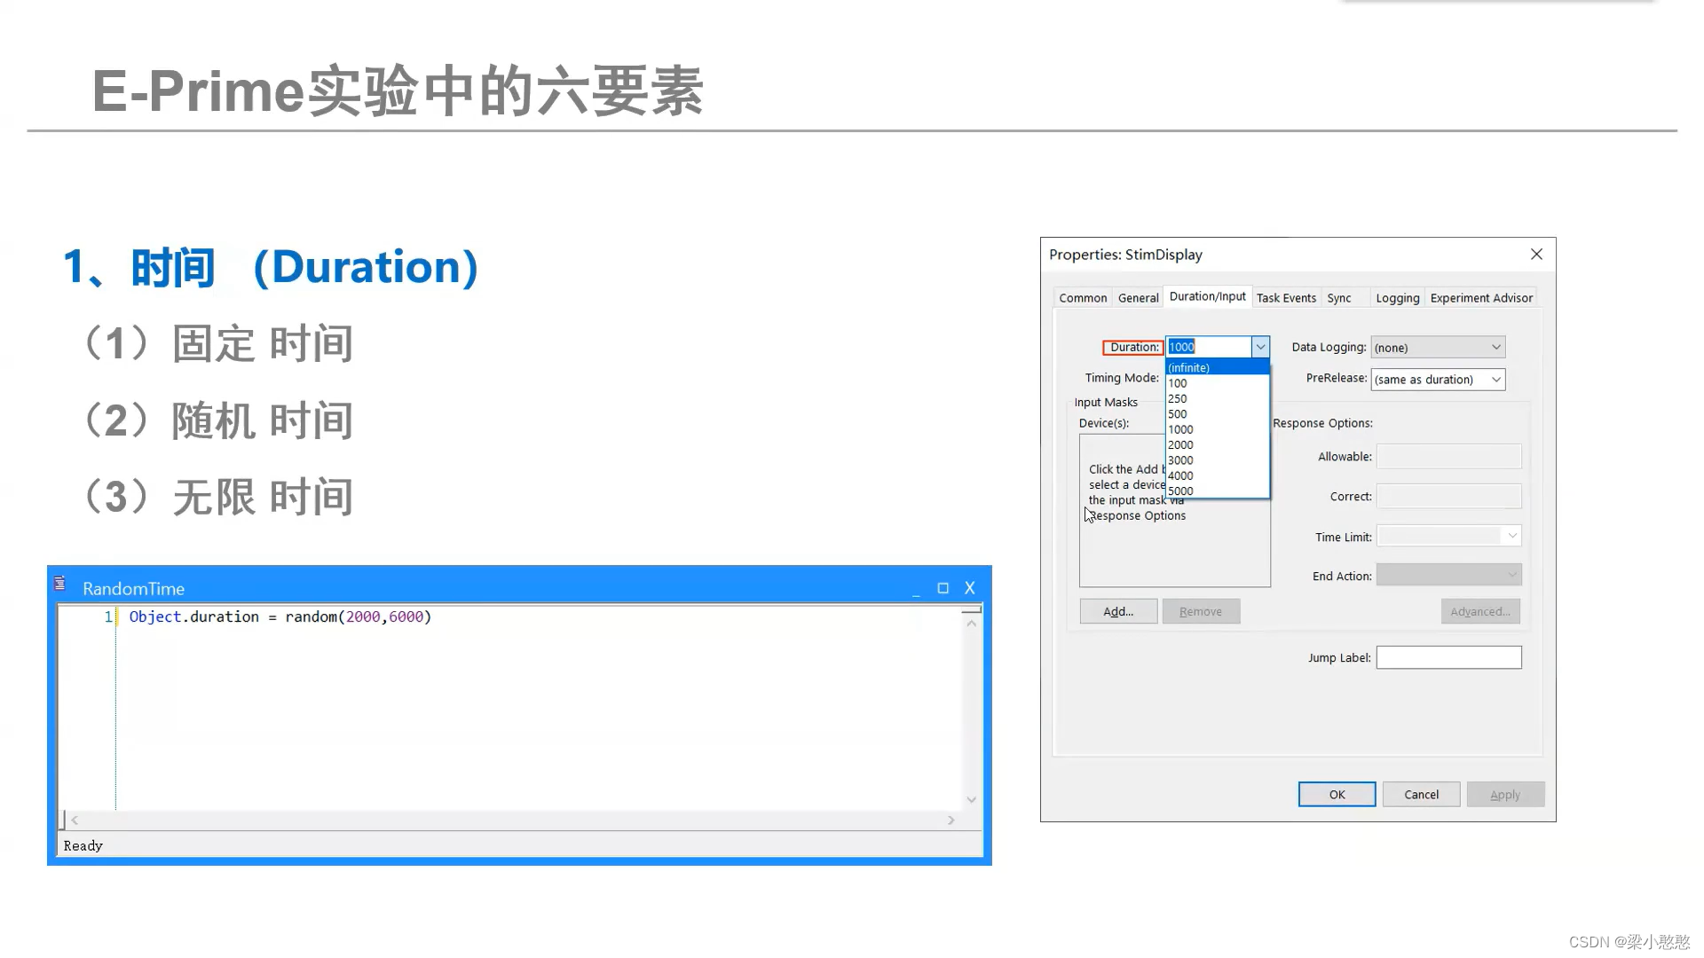Choose 2000 in the Duration list
This screenshot has height=958, width=1704.
1216,444
